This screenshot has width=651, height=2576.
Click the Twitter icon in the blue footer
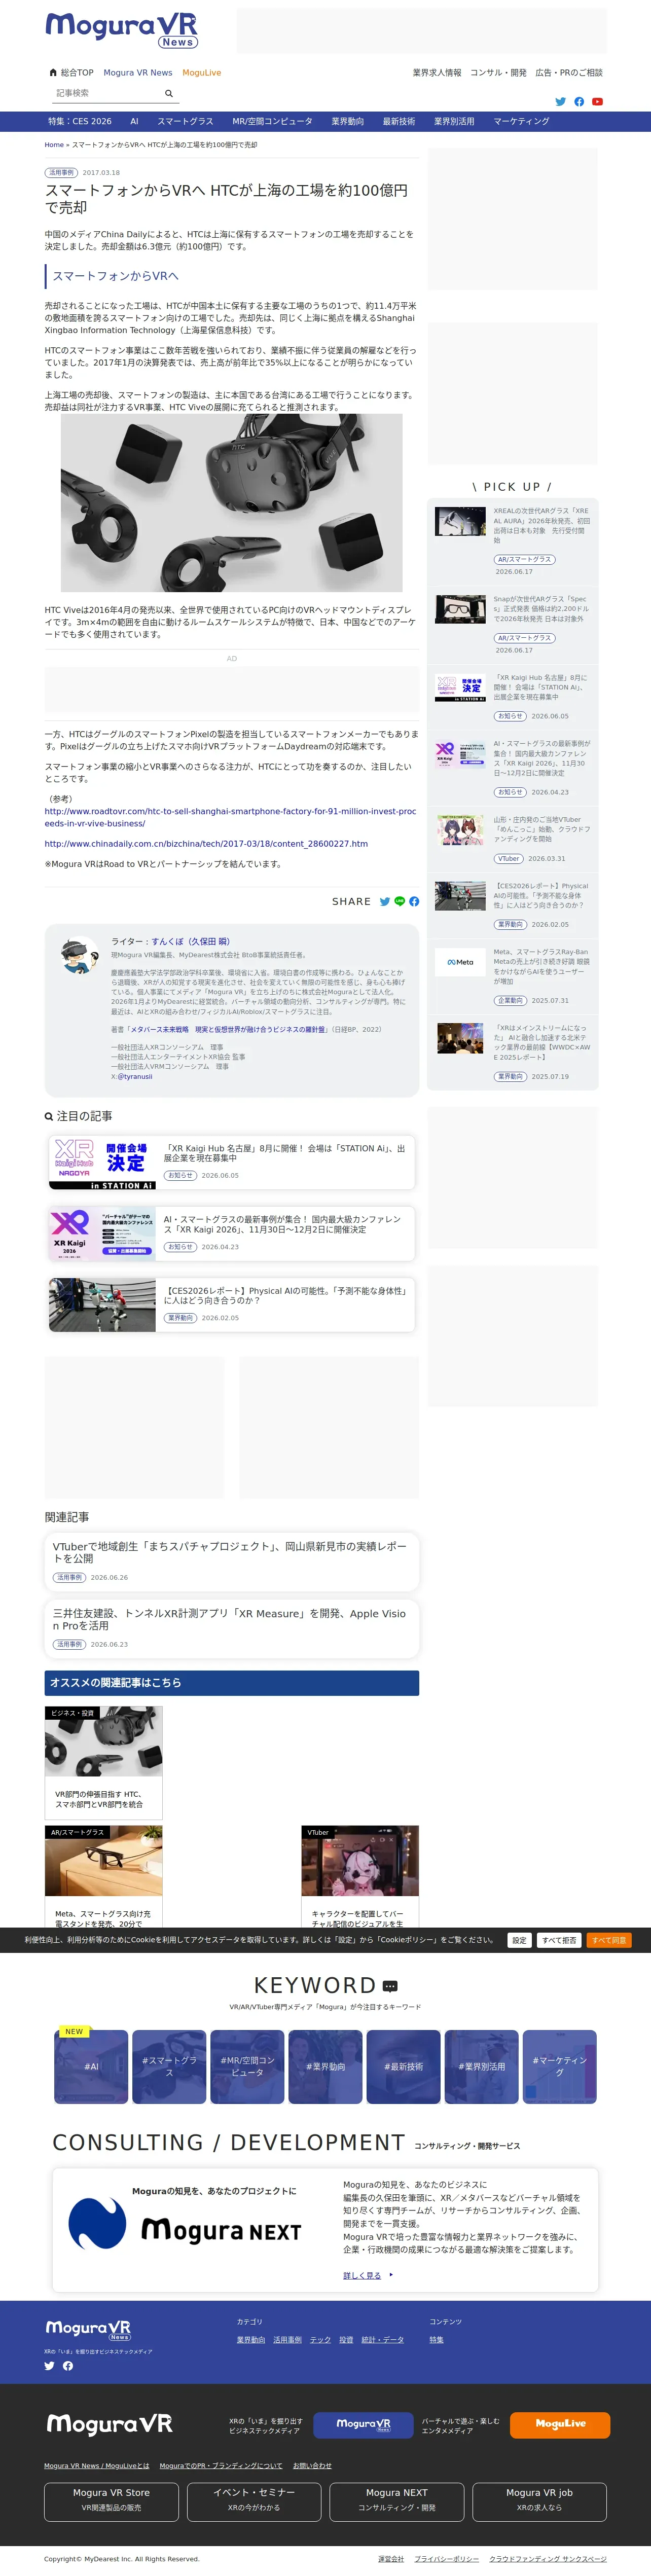[49, 2366]
